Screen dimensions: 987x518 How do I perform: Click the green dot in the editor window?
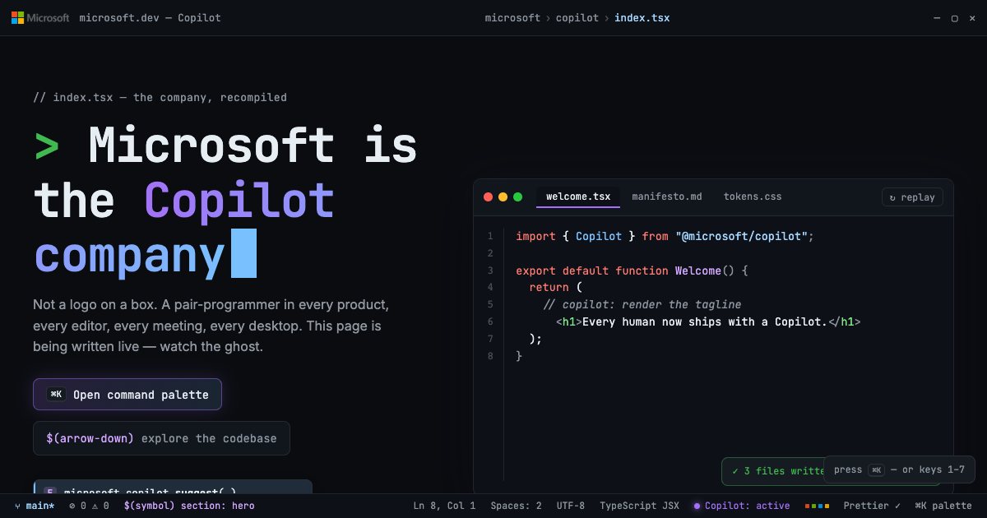(x=517, y=197)
